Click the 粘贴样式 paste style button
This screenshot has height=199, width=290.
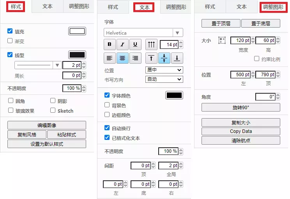(x=67, y=134)
